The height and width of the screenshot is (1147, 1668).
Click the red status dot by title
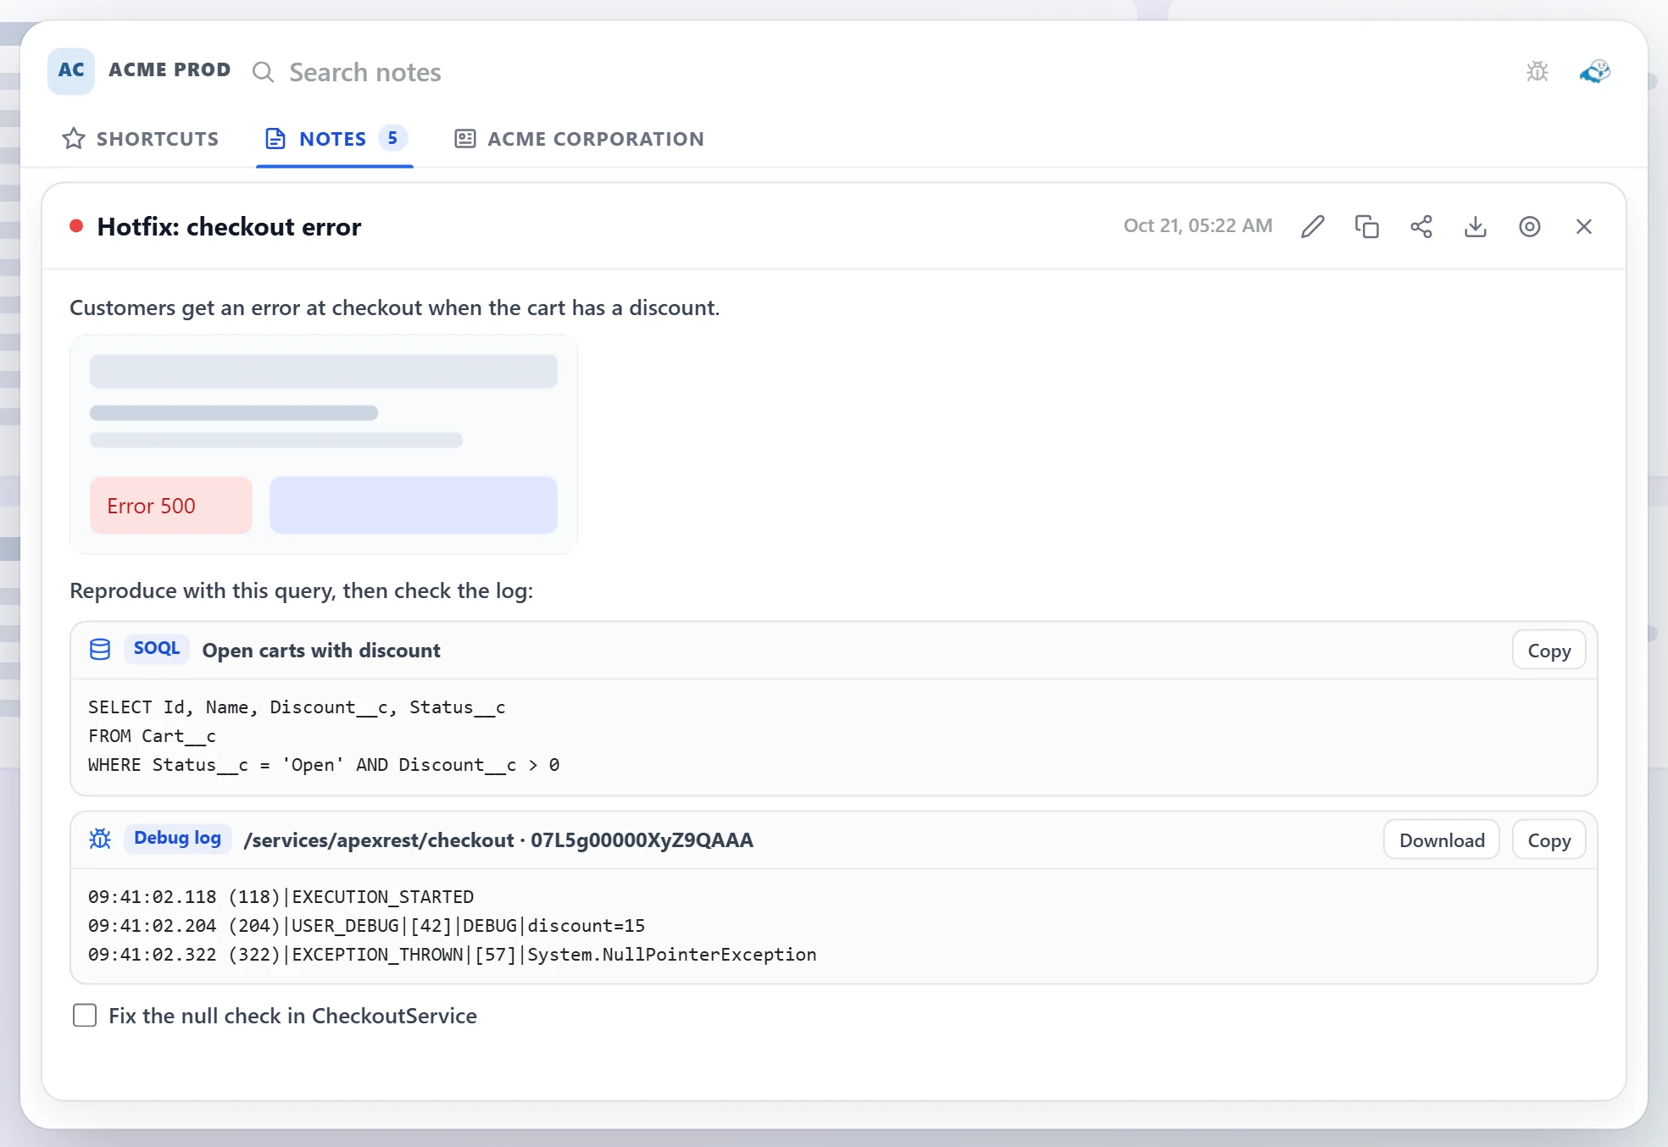click(76, 225)
